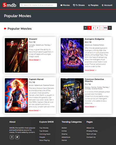
Task: Click the Captain Marvel 7.1 / 10 rating
Action: [32, 82]
